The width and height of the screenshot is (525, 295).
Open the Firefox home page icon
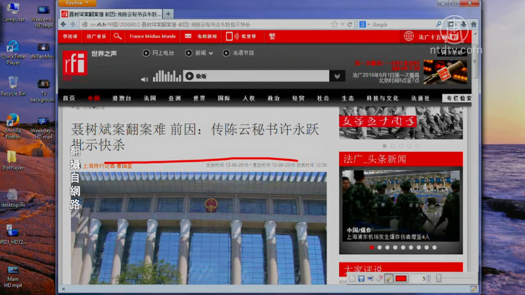[473, 25]
